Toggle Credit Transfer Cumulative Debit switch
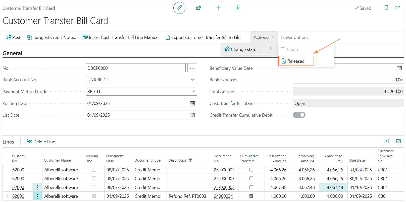 [x=299, y=115]
